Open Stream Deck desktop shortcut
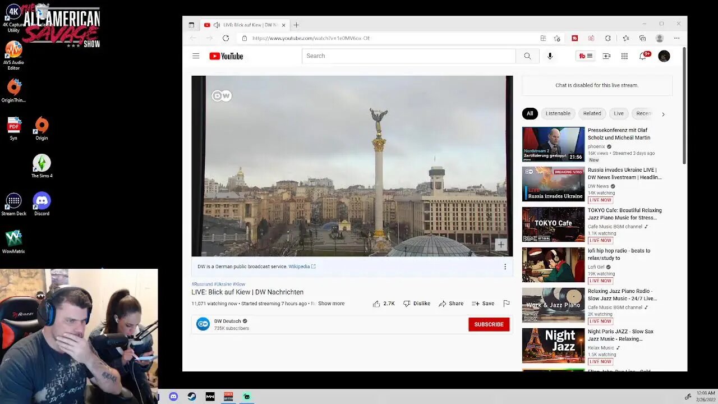Image resolution: width=718 pixels, height=404 pixels. pyautogui.click(x=13, y=204)
